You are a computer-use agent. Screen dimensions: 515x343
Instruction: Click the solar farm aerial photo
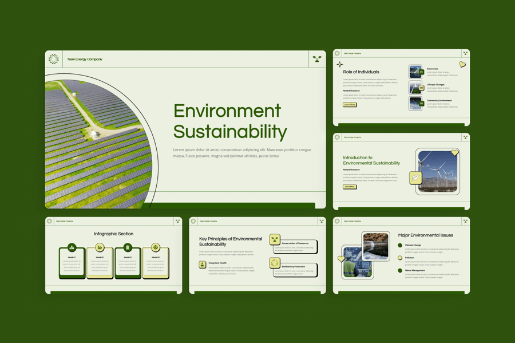pyautogui.click(x=97, y=143)
